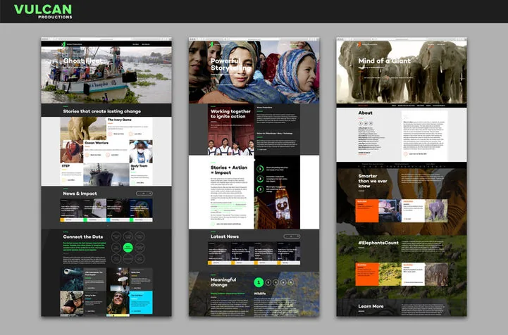
Task: Open the filter dropdown beside Latest News
Action: click(x=292, y=236)
